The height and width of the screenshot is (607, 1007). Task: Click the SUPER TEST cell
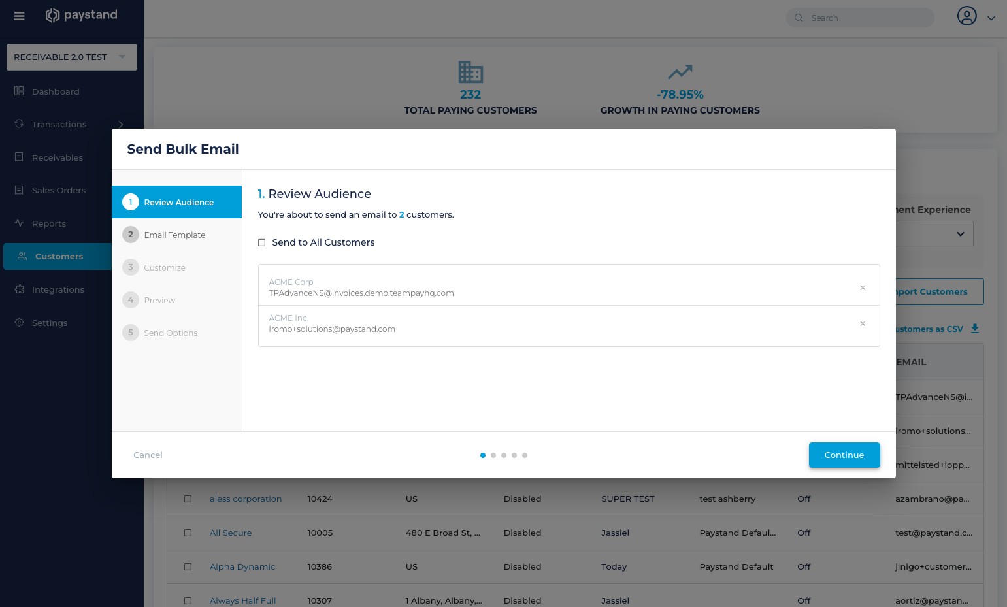[x=628, y=499]
